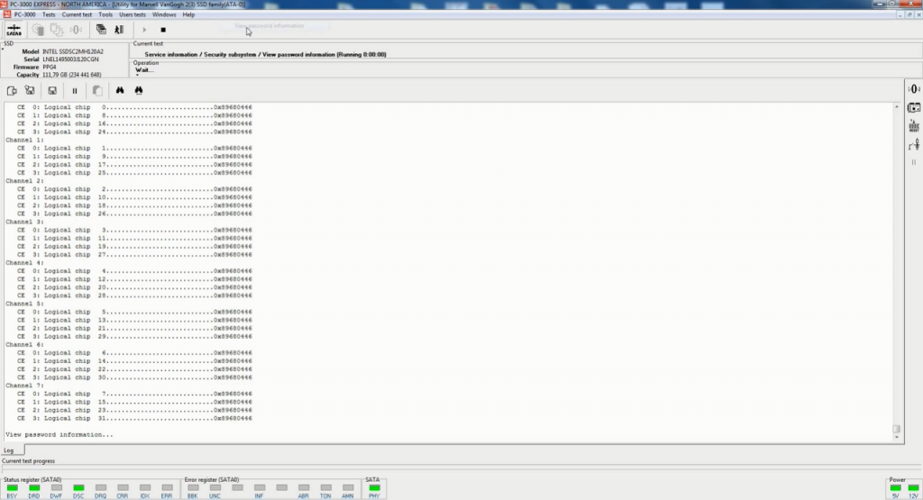This screenshot has width=923, height=500.
Task: Click the first log export icon
Action: coord(12,91)
